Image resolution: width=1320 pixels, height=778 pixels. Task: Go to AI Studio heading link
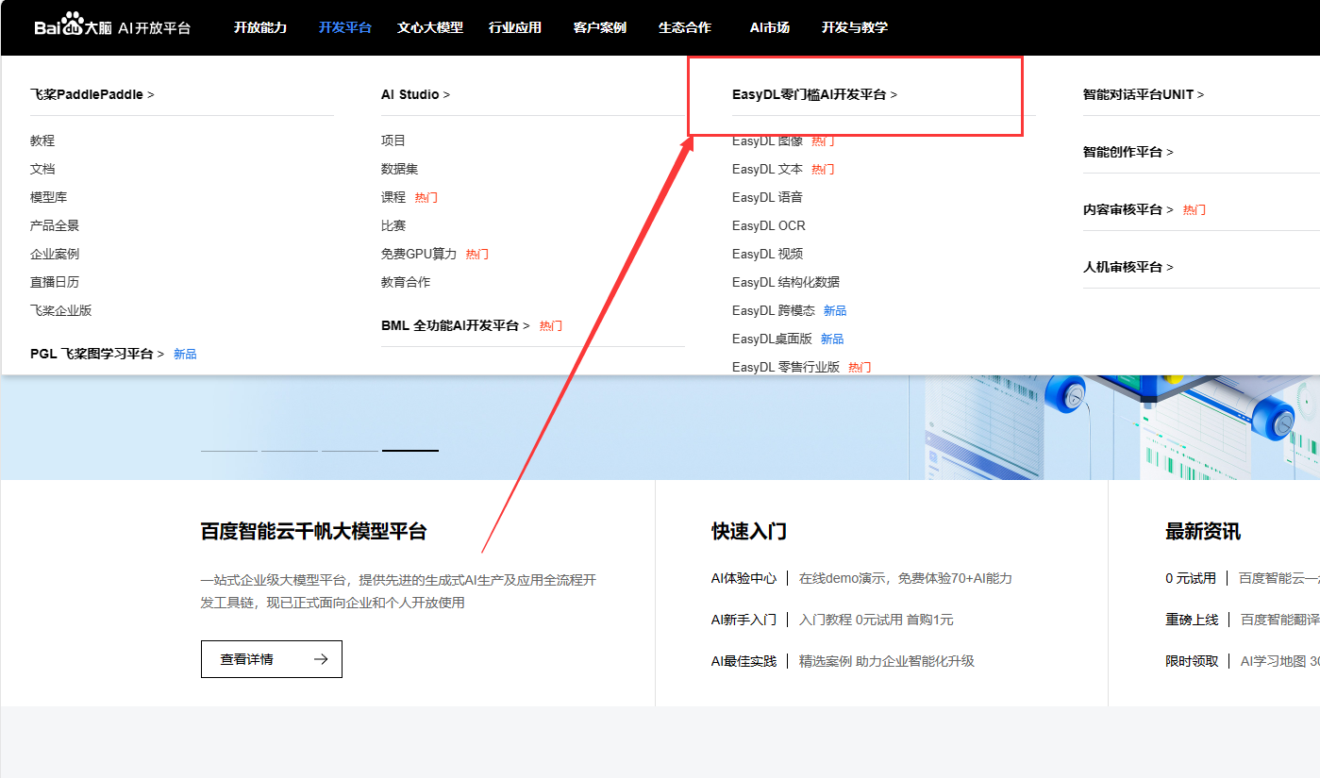pos(416,94)
